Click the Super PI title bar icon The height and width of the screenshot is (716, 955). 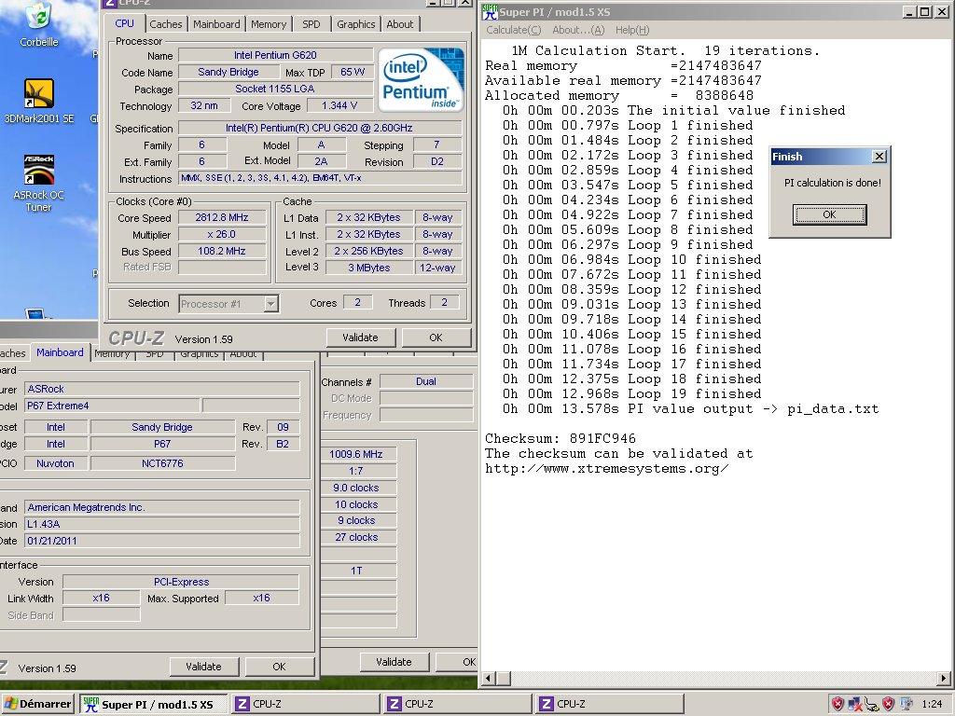coord(490,11)
